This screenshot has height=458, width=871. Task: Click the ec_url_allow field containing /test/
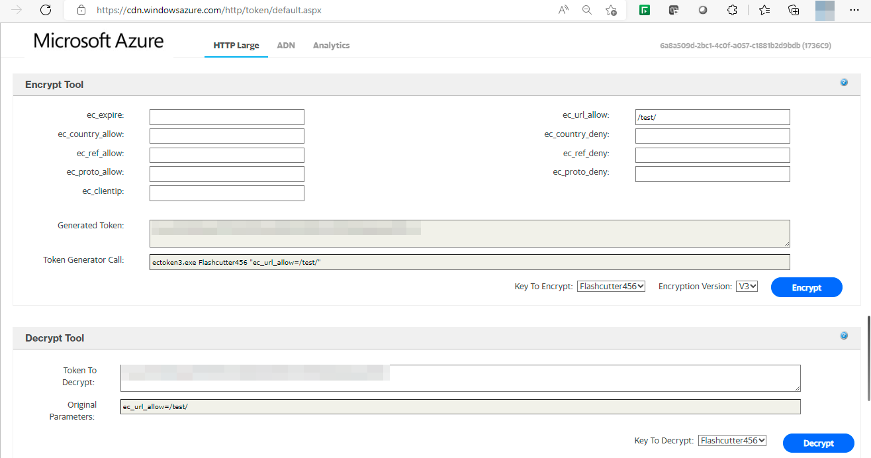point(713,117)
